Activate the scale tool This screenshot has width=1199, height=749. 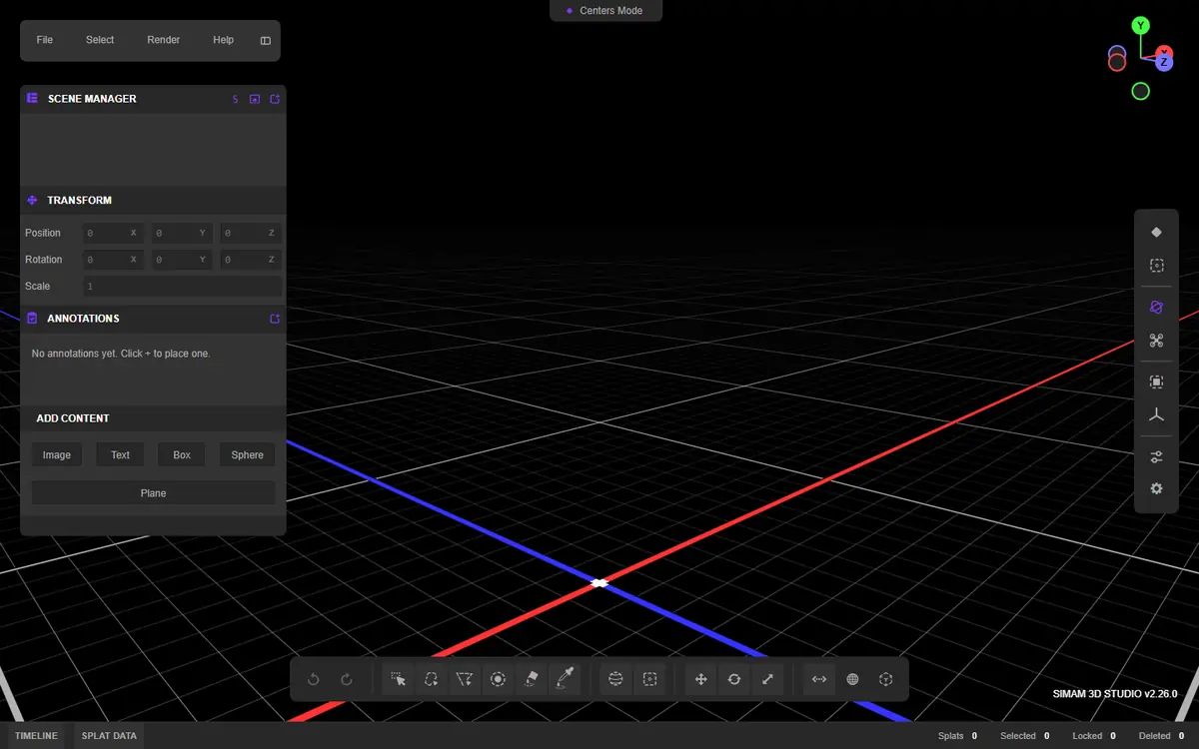tap(767, 679)
